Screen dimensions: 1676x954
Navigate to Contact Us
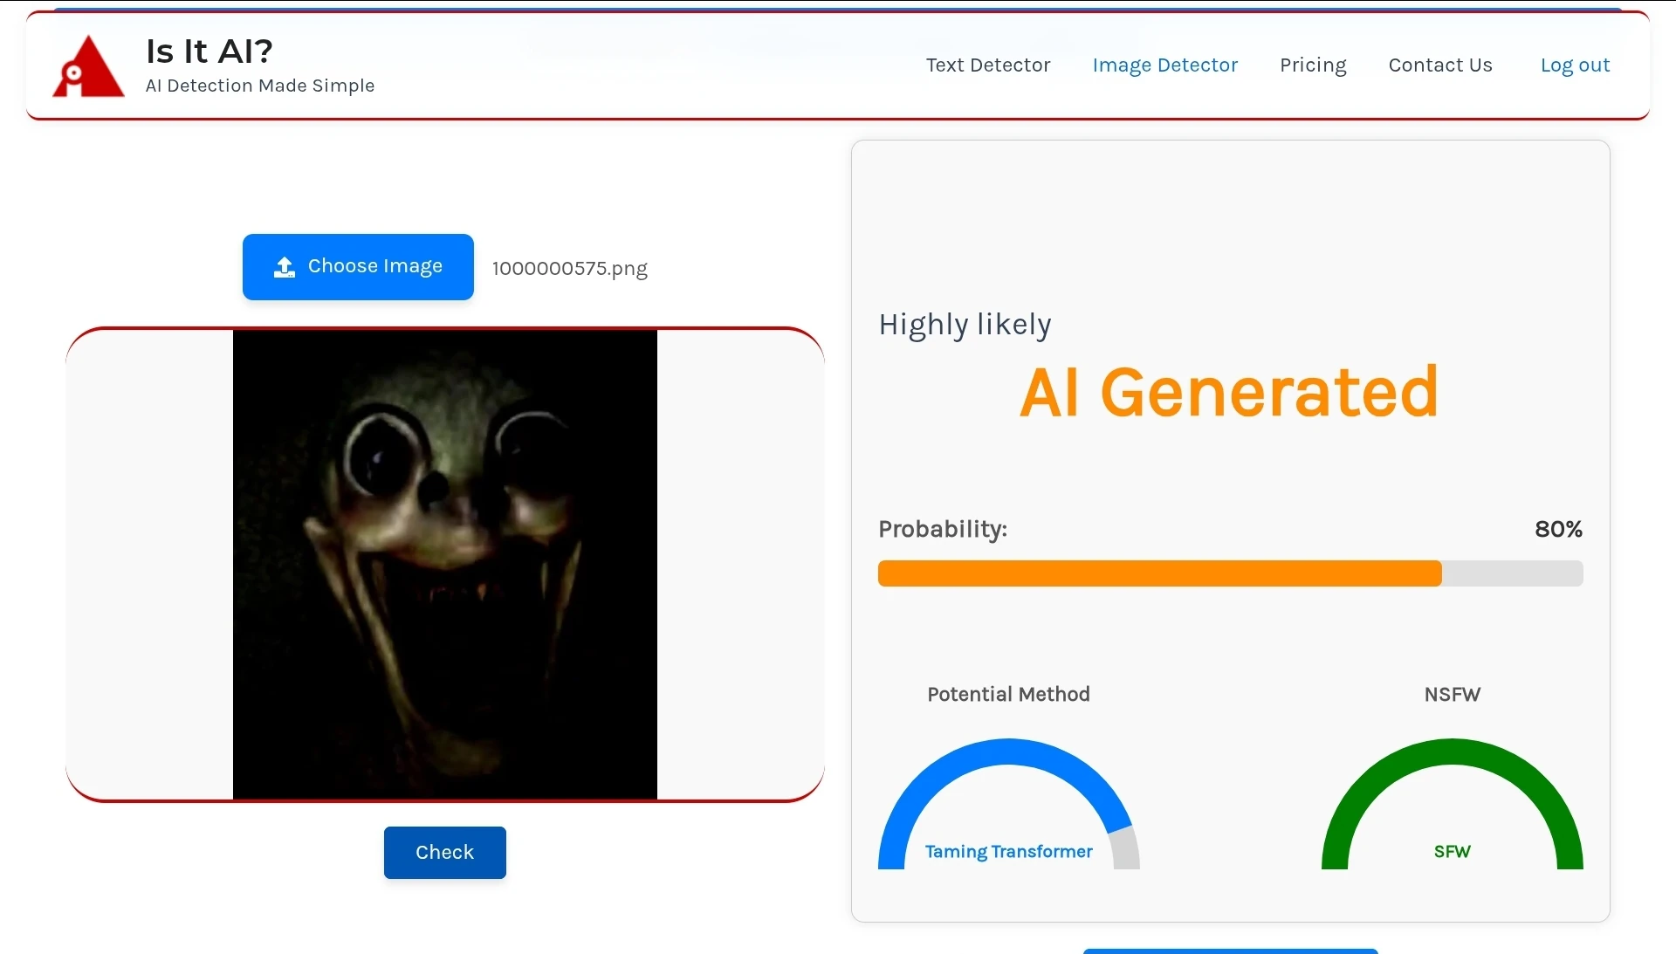click(x=1440, y=65)
